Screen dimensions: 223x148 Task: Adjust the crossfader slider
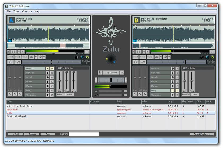pos(111,80)
